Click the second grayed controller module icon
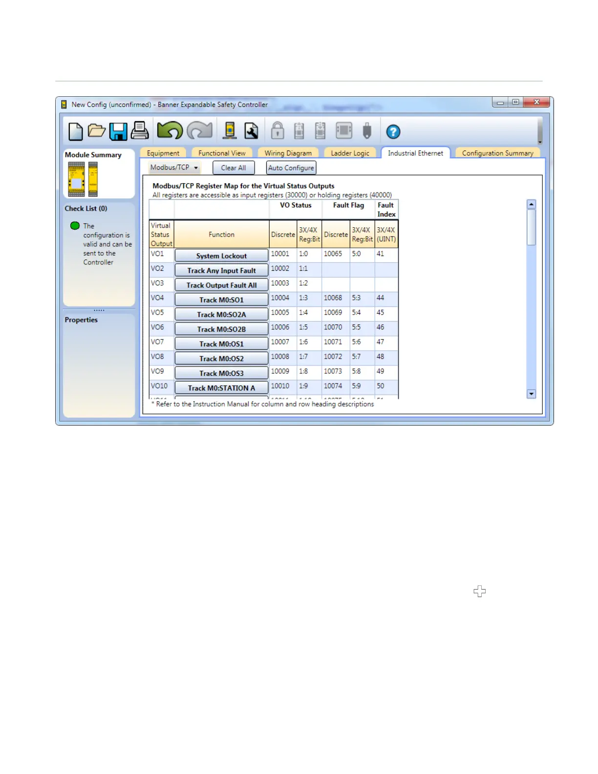The height and width of the screenshot is (774, 598). 320,130
